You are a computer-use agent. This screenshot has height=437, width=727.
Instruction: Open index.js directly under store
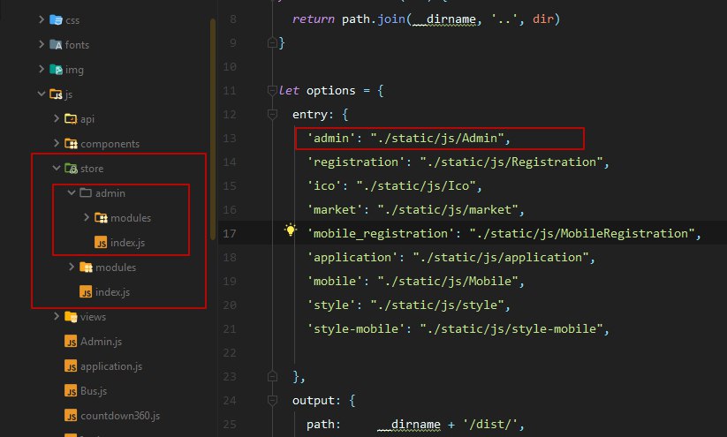[x=112, y=292]
